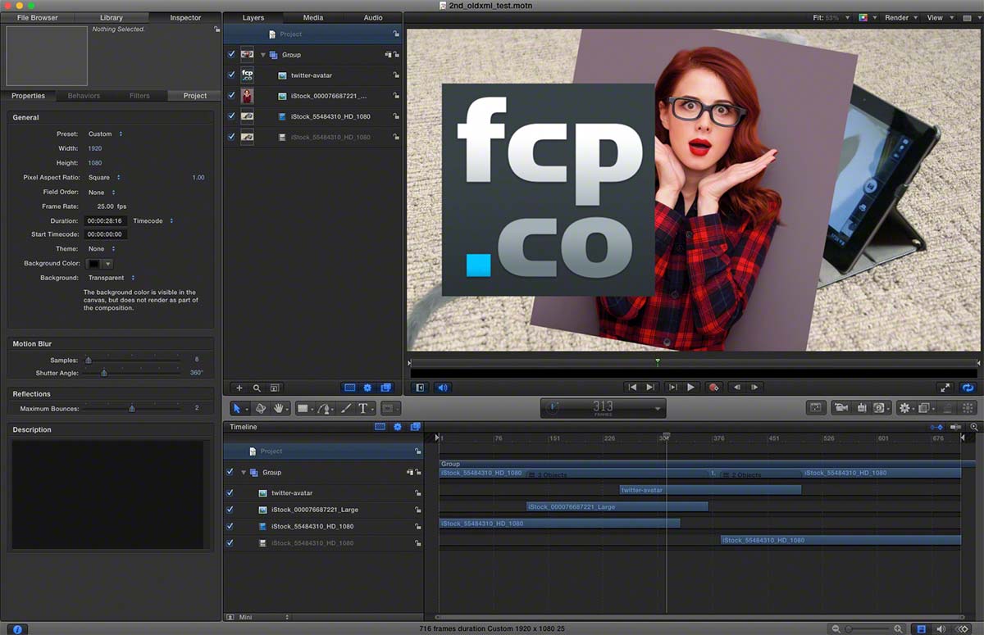
Task: Open the Add Behavior gear menu
Action: (905, 407)
